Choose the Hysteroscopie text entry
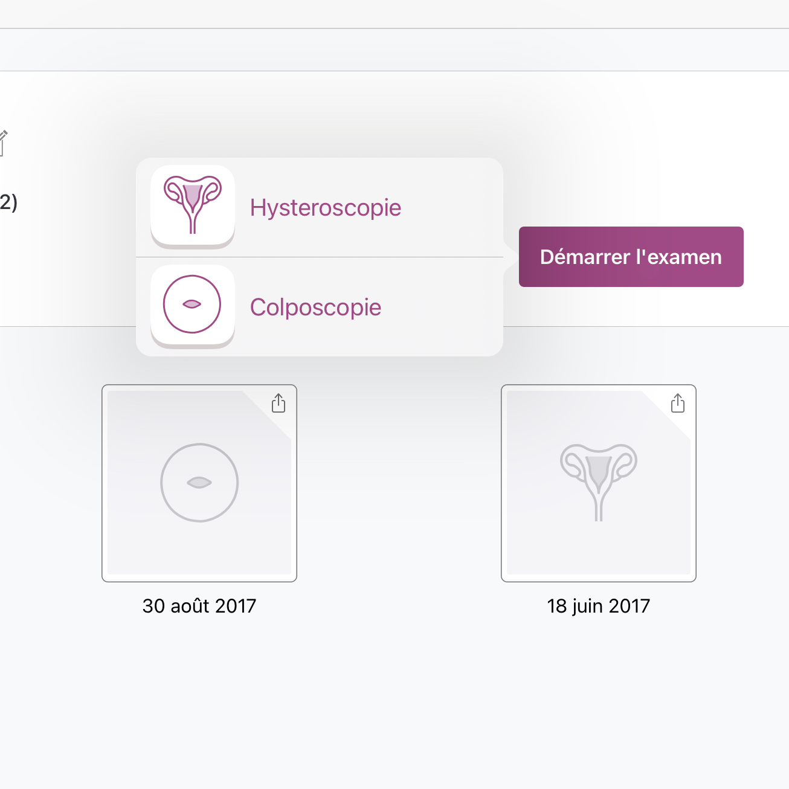789x789 pixels. point(326,208)
